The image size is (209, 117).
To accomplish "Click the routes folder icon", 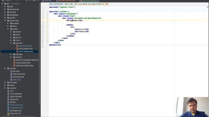I will point(8,69).
